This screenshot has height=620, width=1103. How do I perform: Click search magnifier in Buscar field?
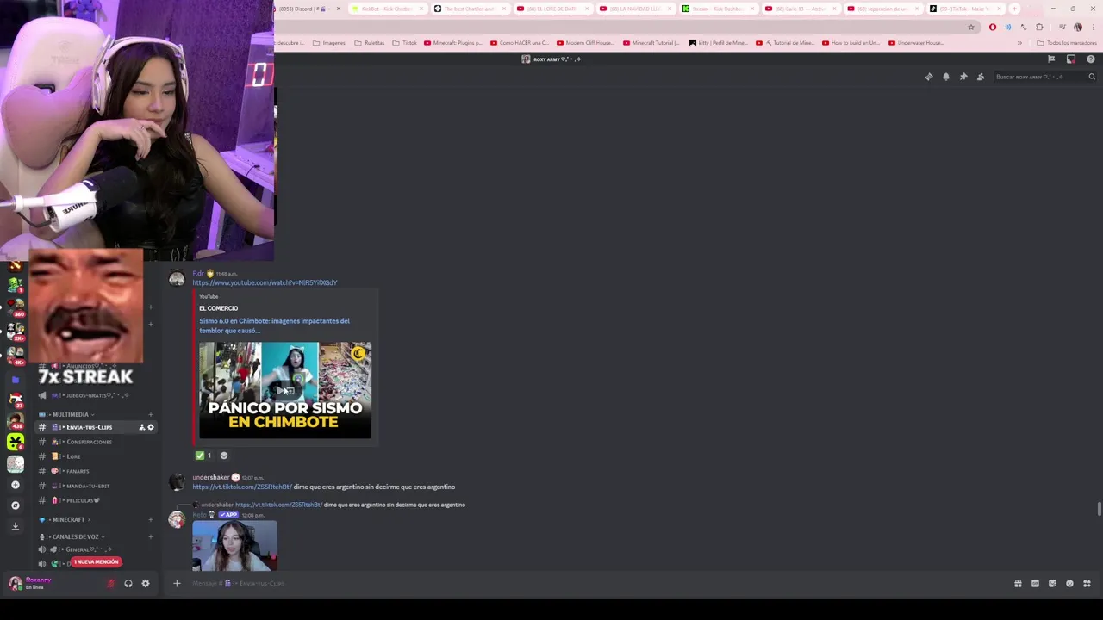tap(1092, 77)
